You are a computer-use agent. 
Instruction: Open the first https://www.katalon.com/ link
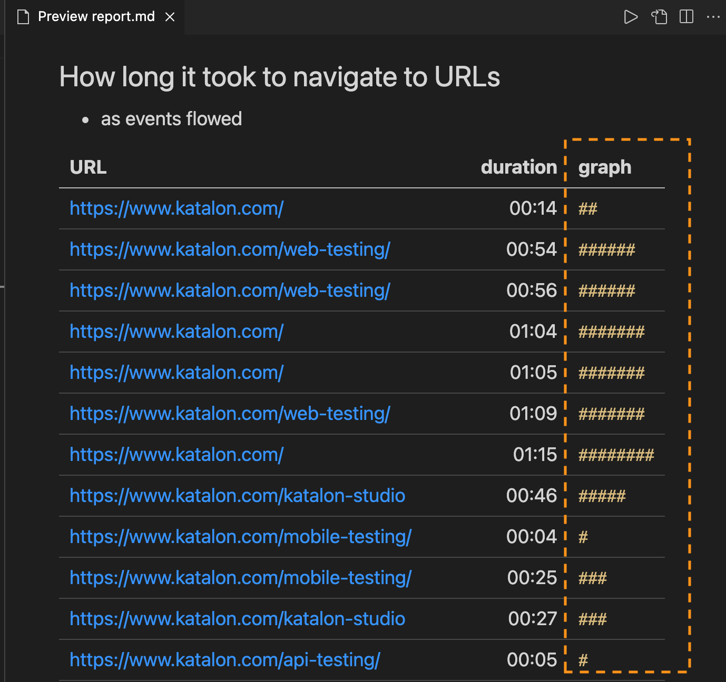coord(176,208)
